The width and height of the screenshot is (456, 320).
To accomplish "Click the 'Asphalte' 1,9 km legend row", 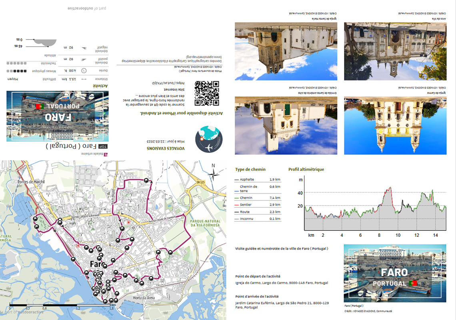I will tap(258, 180).
